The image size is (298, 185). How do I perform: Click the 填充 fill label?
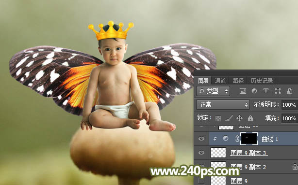(x=272, y=118)
